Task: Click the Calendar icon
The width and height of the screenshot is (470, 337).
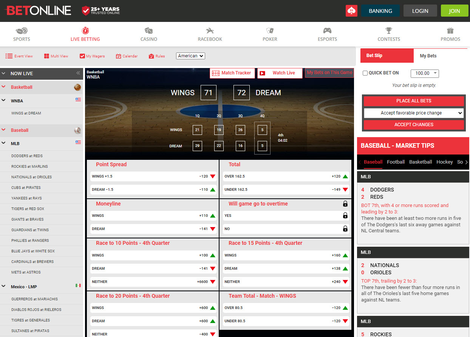Action: click(x=118, y=56)
